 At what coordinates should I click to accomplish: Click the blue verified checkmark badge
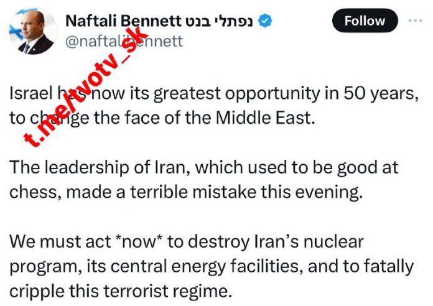point(266,21)
